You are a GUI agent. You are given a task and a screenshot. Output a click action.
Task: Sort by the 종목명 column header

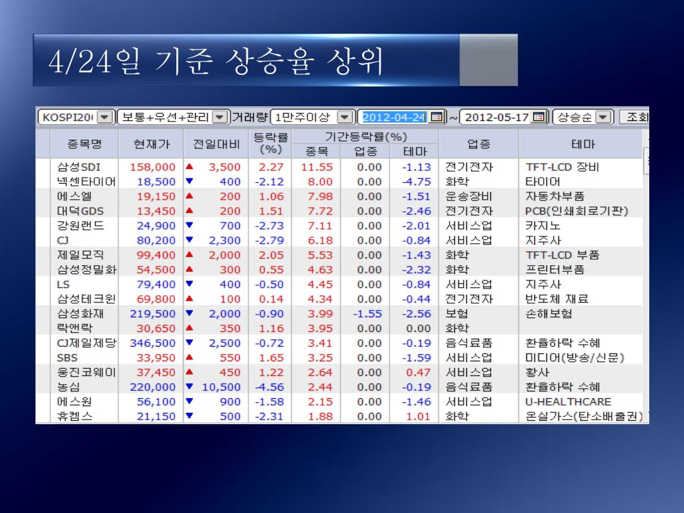[84, 144]
